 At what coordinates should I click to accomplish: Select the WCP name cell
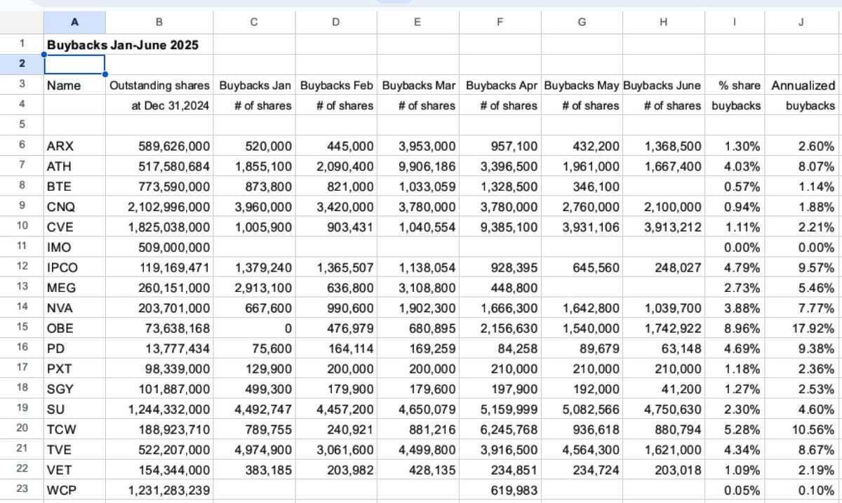click(75, 490)
